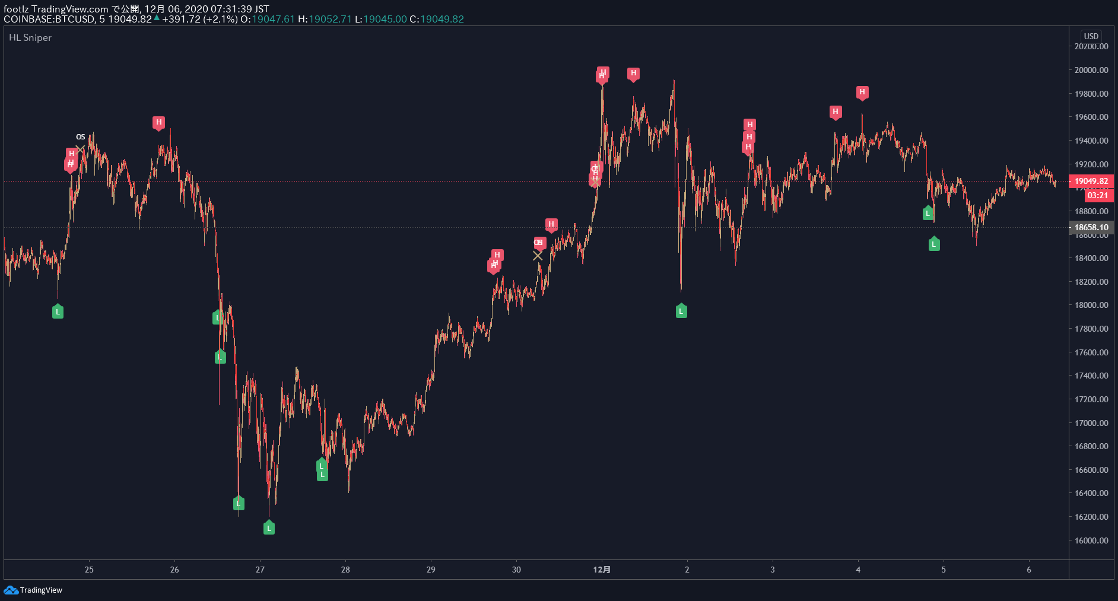Click the 17000.00 price axis label
Screen dimensions: 1118x601
1091,423
